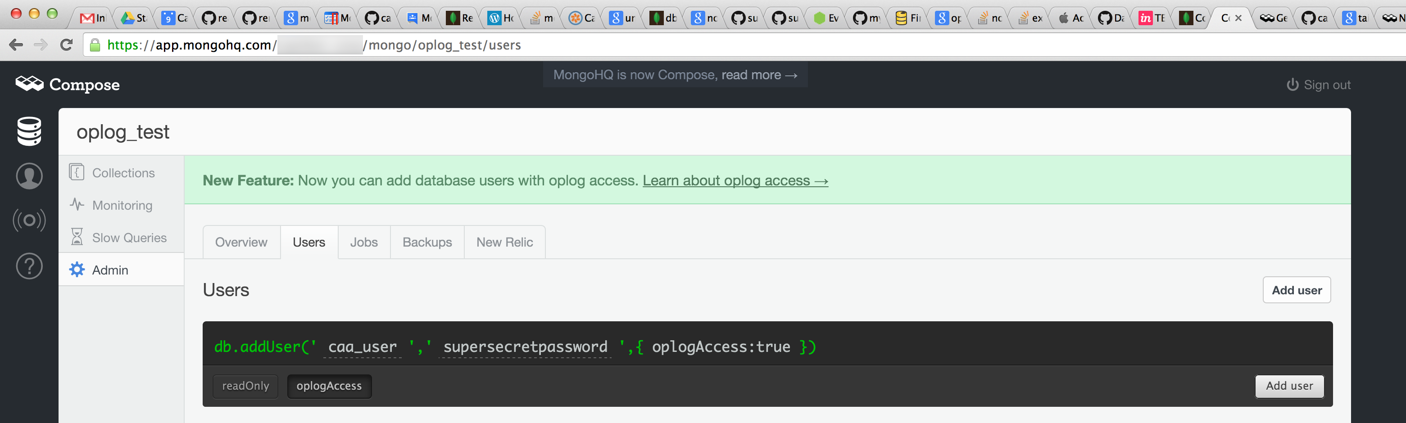Viewport: 1406px width, 423px height.
Task: Toggle the readOnly option
Action: click(x=245, y=386)
